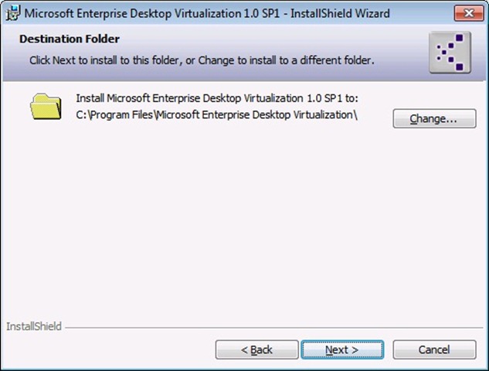Click the yellow destination folder icon

46,106
